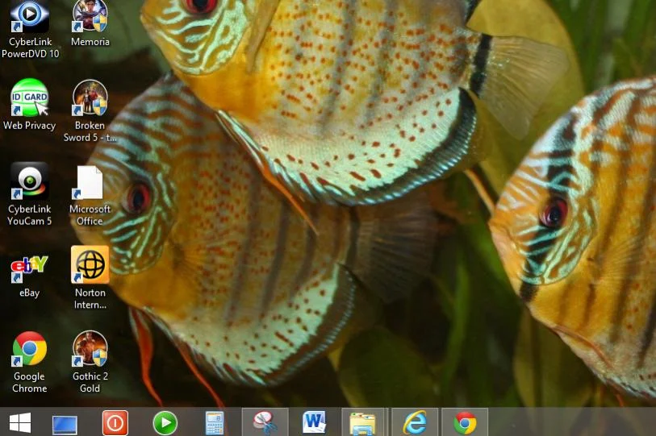Launch Internet Explorer from the taskbar

[414, 422]
